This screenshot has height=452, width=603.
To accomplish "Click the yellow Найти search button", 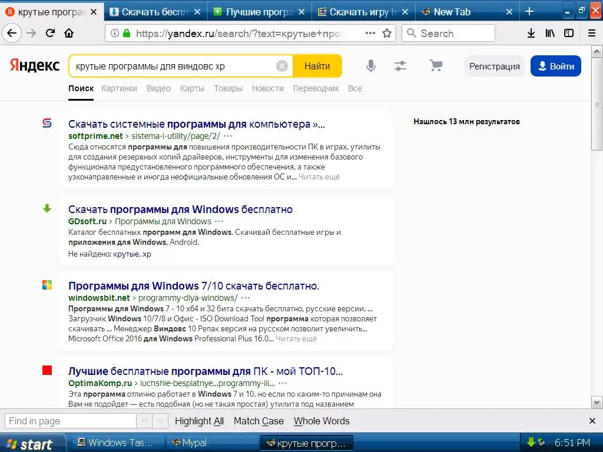I will pyautogui.click(x=317, y=66).
